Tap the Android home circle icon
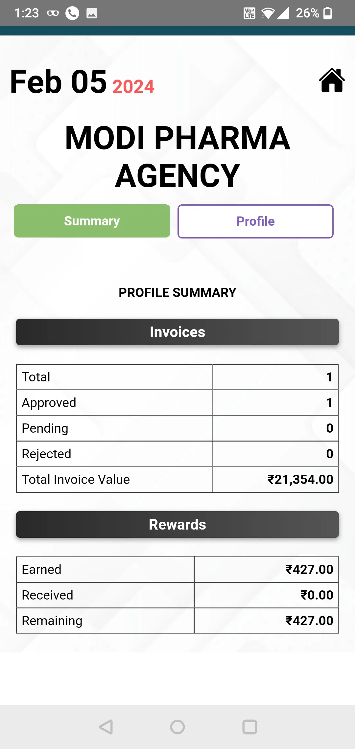This screenshot has height=749, width=355. 177,727
